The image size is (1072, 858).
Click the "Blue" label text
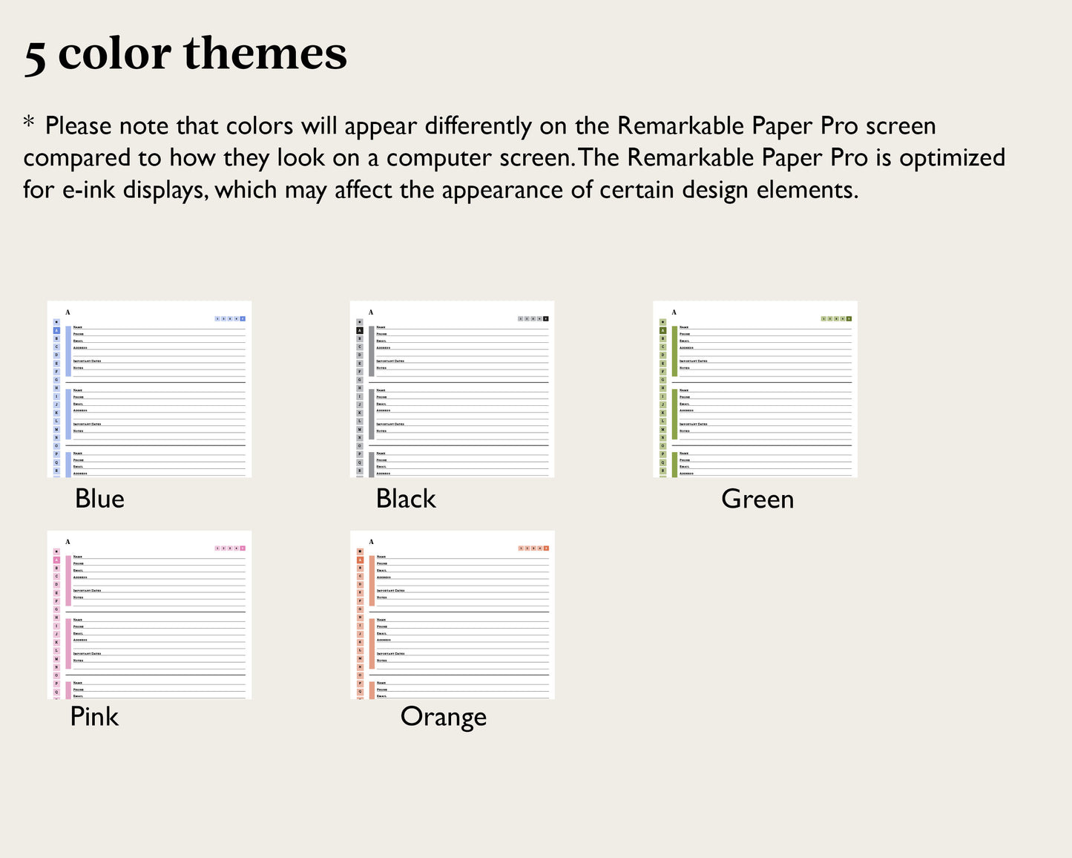coord(99,499)
